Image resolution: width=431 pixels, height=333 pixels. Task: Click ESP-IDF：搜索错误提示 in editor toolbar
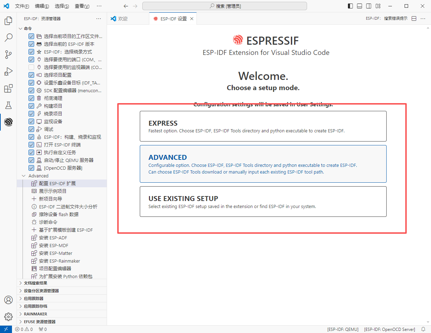(387, 19)
